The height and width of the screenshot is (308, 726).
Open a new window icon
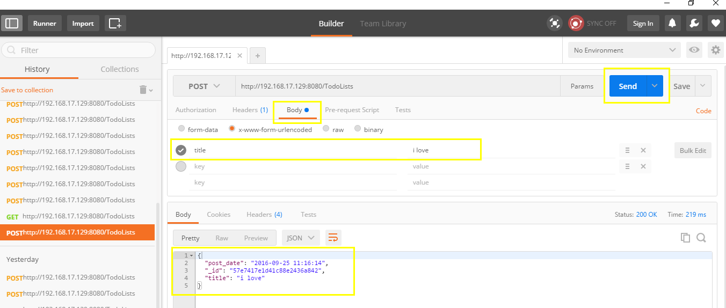tap(115, 23)
